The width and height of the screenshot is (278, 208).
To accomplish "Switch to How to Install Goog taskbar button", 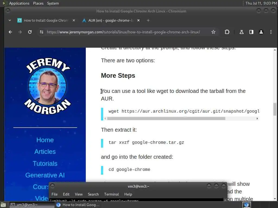I will tap(78, 205).
